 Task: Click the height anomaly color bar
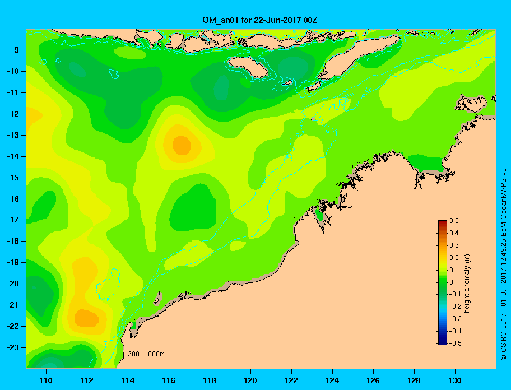point(443,282)
